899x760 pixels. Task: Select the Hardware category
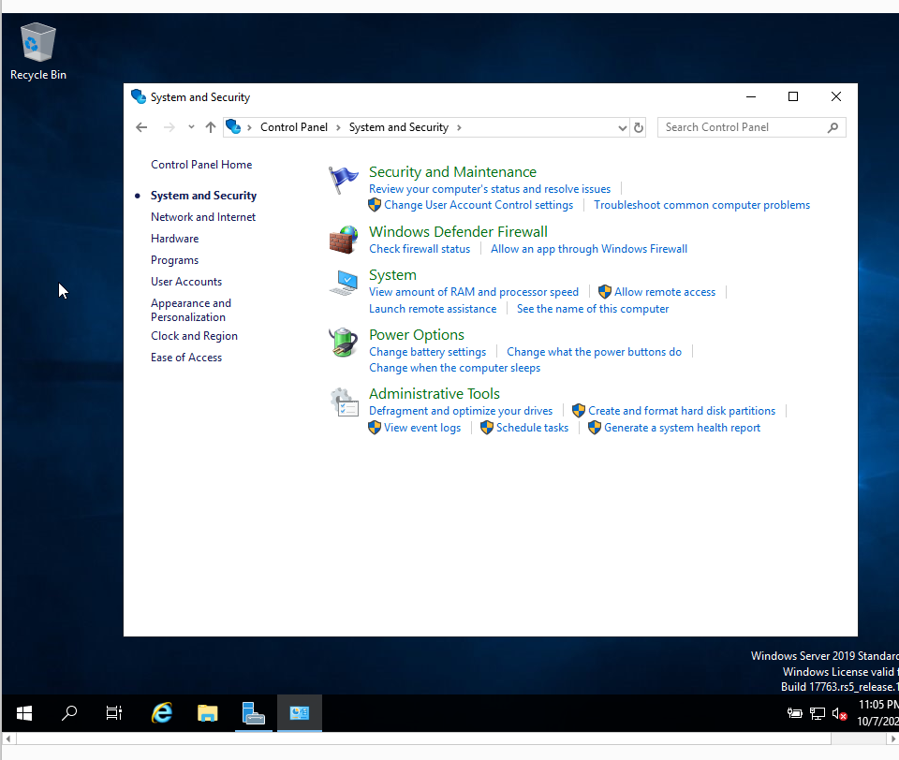(175, 239)
